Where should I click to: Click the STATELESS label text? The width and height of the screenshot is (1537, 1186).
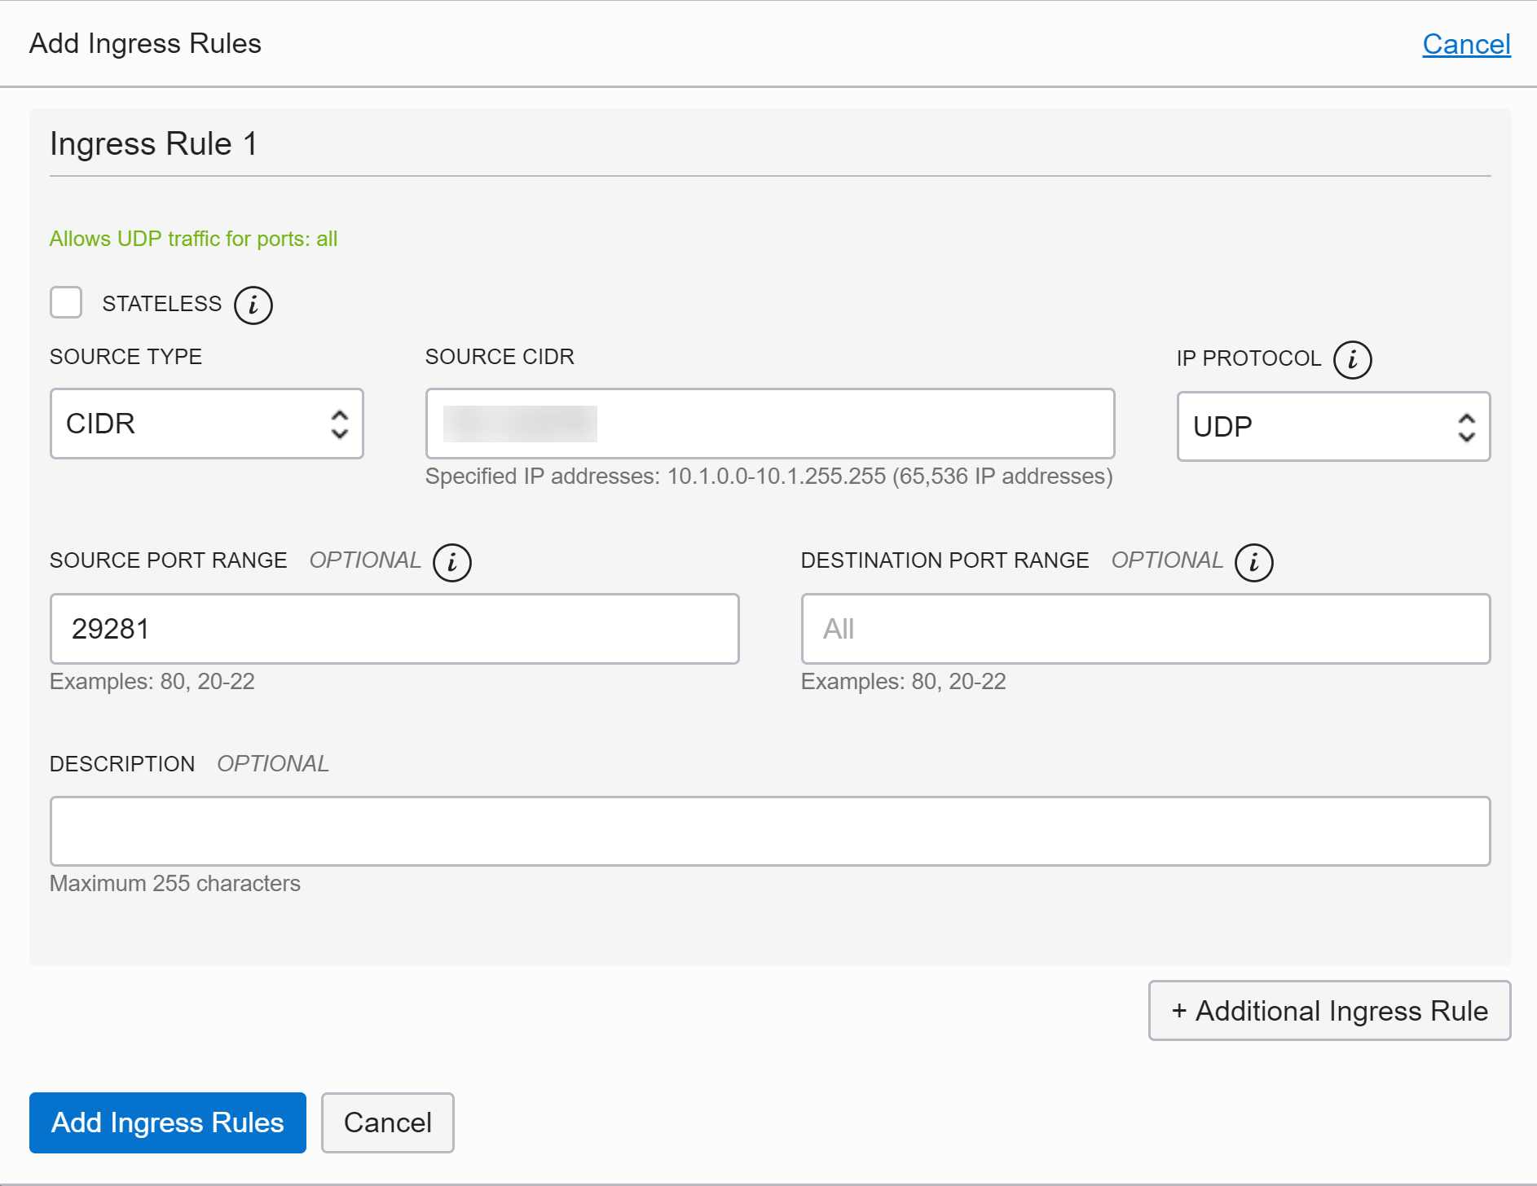click(x=161, y=304)
